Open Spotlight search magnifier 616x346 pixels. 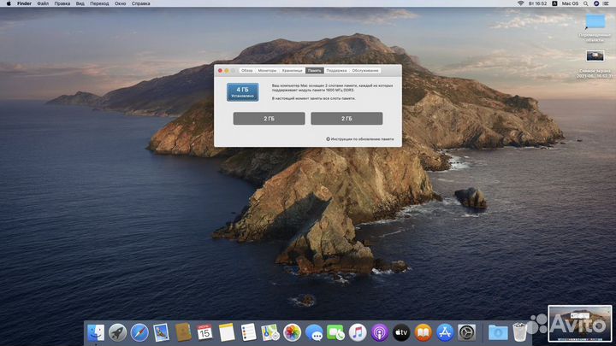pyautogui.click(x=586, y=3)
